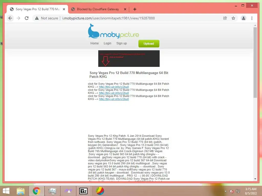This screenshot has width=262, height=196.
Task: Switch to the Blocked by Cloudflare Gateway tab
Action: pos(98,9)
